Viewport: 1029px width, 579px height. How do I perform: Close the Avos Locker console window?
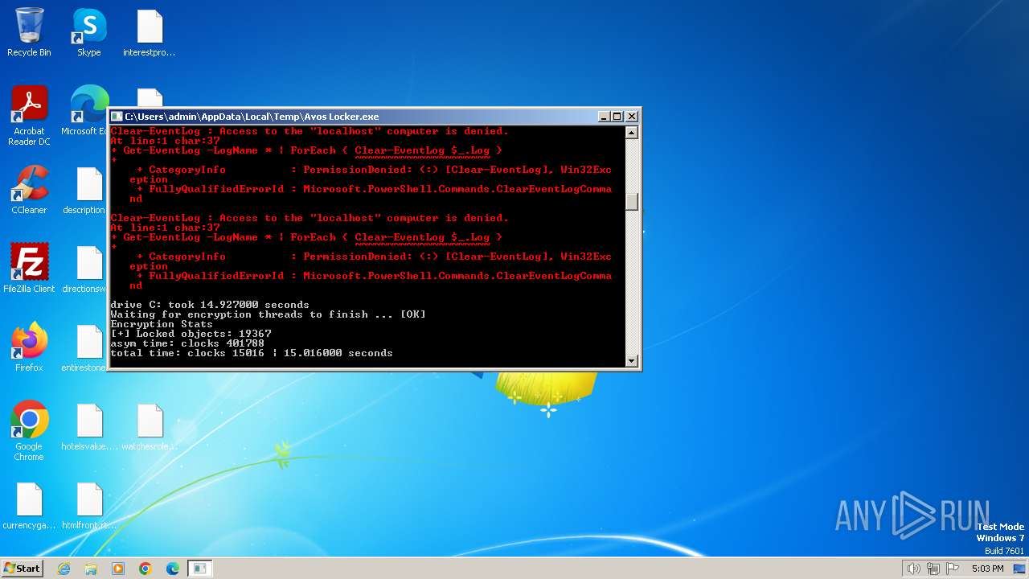tap(632, 117)
